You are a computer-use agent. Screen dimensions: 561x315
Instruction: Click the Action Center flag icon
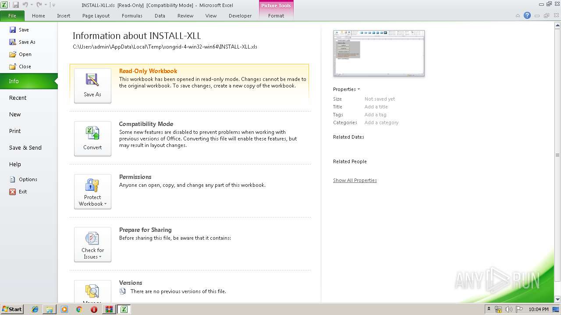pos(519,309)
